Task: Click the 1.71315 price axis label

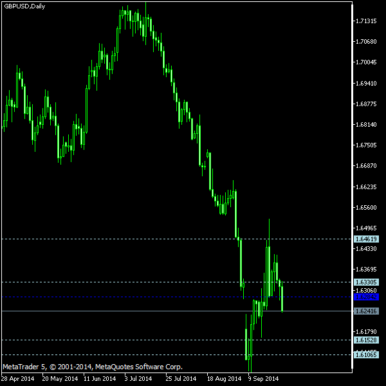Action: 366,21
